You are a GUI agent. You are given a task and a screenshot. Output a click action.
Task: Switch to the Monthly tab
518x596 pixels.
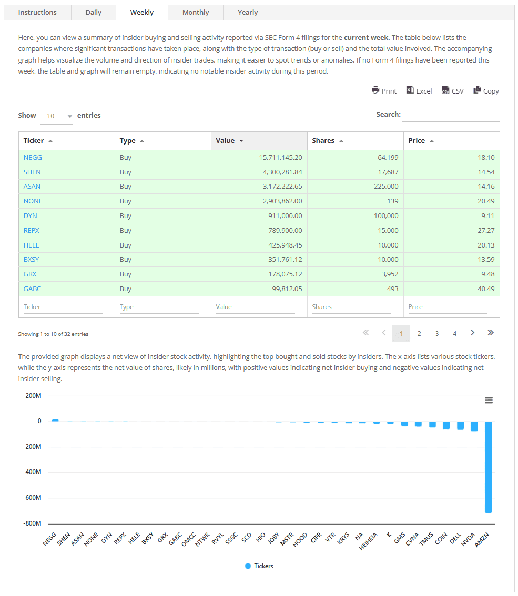coord(196,13)
